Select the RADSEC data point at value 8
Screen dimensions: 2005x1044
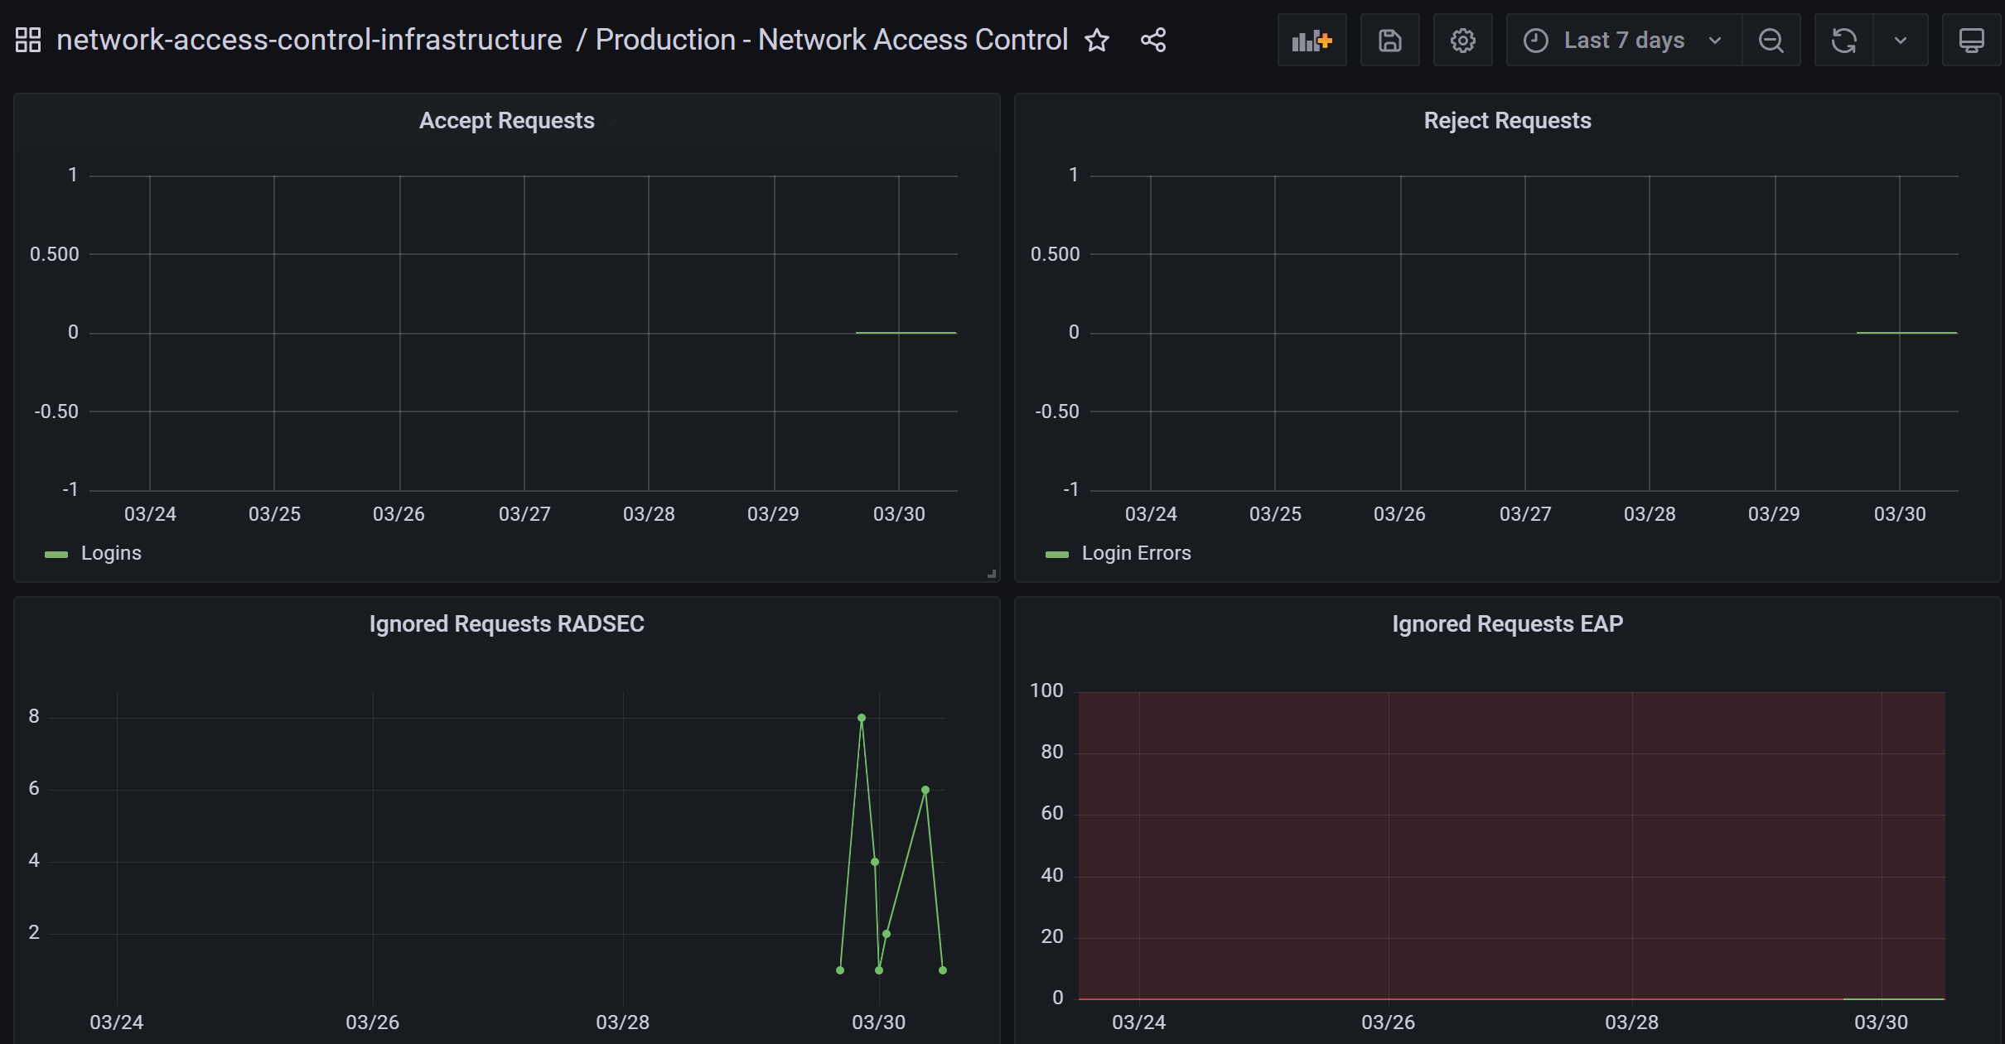pos(862,718)
